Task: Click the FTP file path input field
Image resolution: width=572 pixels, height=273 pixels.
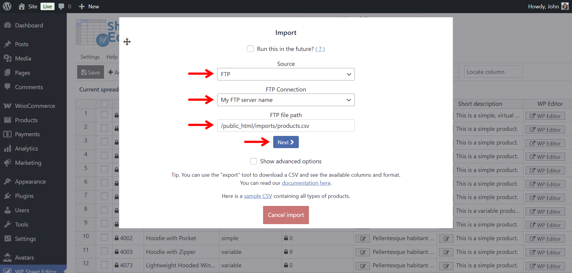Action: point(286,125)
